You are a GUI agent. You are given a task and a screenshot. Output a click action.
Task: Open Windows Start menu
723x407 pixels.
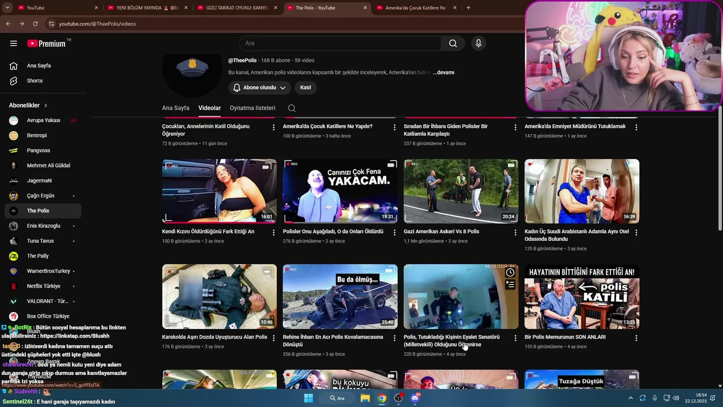click(x=308, y=398)
